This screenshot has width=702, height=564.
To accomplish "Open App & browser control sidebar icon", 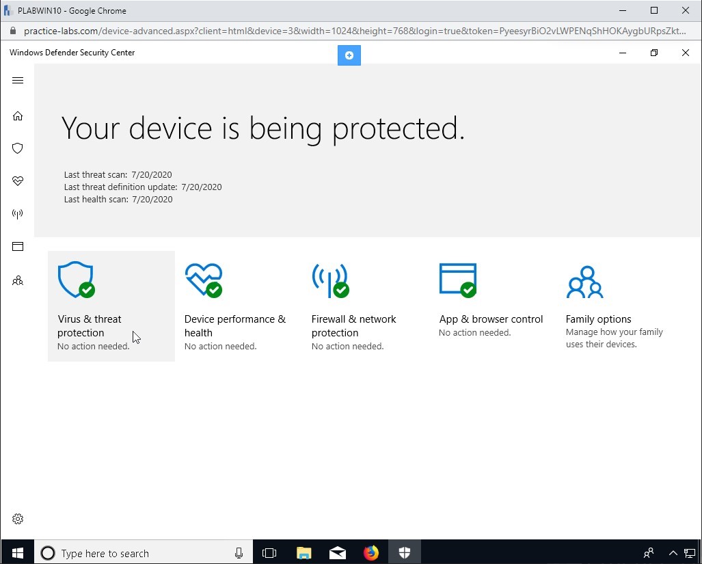I will [x=18, y=247].
